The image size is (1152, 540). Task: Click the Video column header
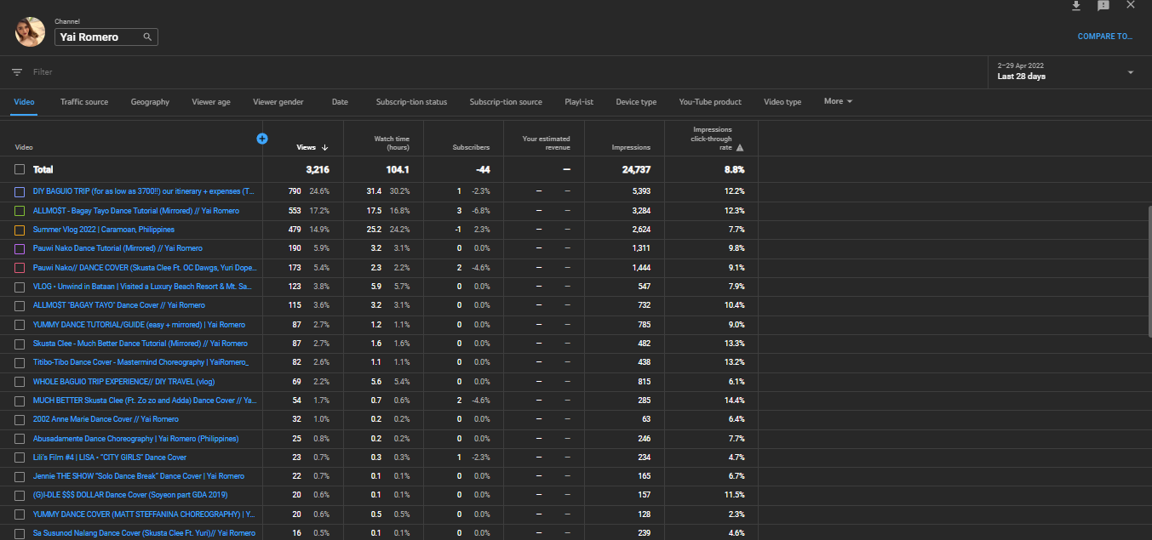24,148
